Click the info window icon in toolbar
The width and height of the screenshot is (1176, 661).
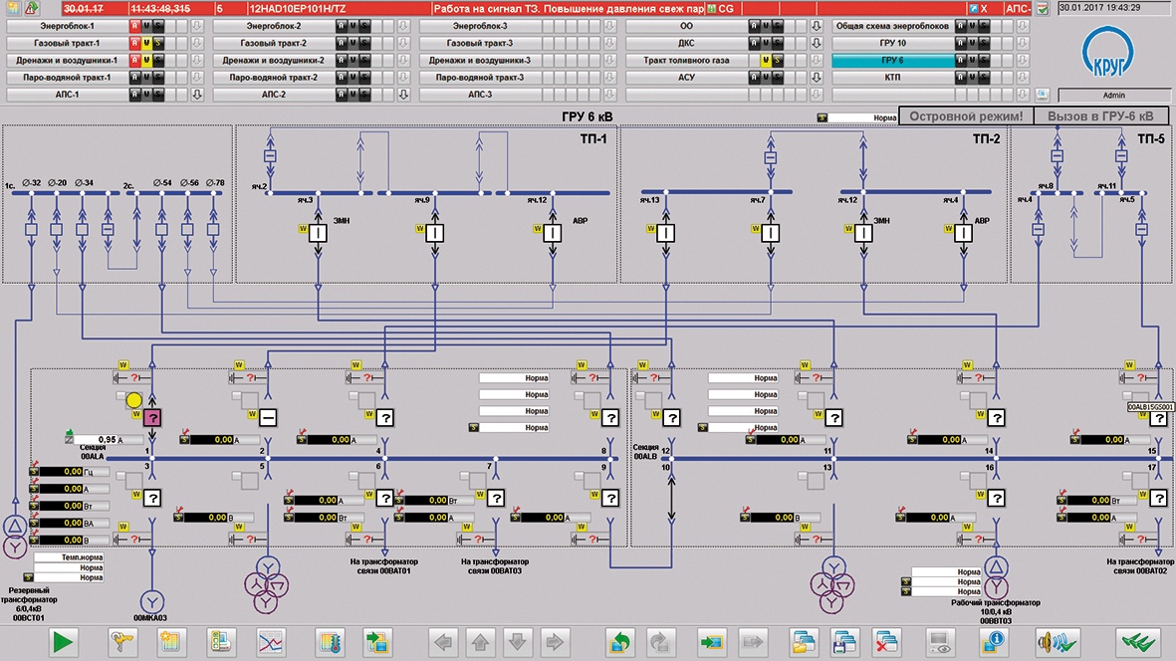tap(994, 642)
